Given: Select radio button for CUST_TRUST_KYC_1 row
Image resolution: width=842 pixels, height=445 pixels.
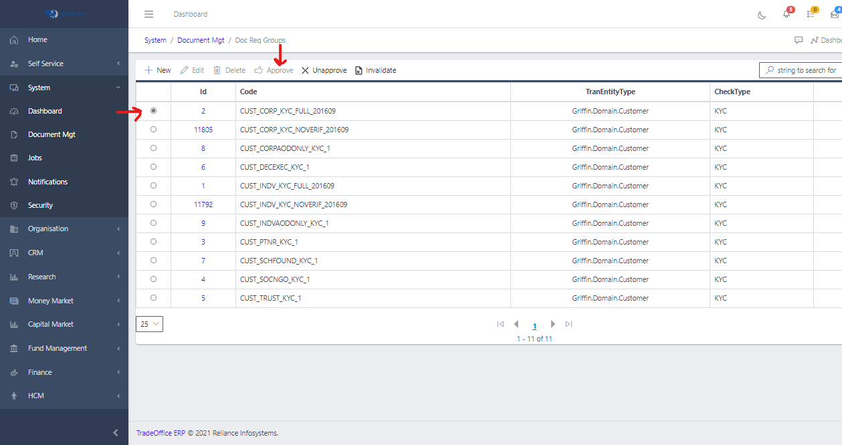Looking at the screenshot, I should (x=154, y=298).
